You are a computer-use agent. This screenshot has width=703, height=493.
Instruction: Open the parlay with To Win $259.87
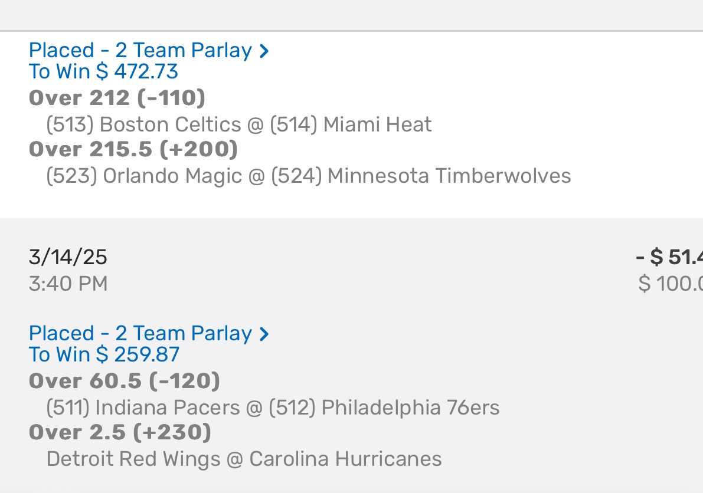[x=140, y=333]
